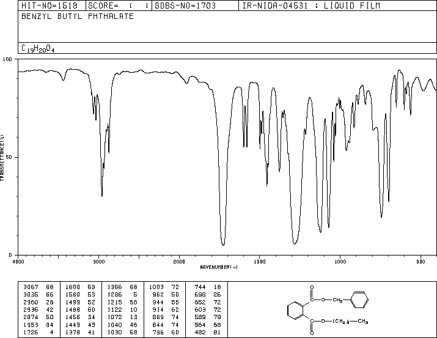Click the 796 peak table entry

(x=166, y=332)
